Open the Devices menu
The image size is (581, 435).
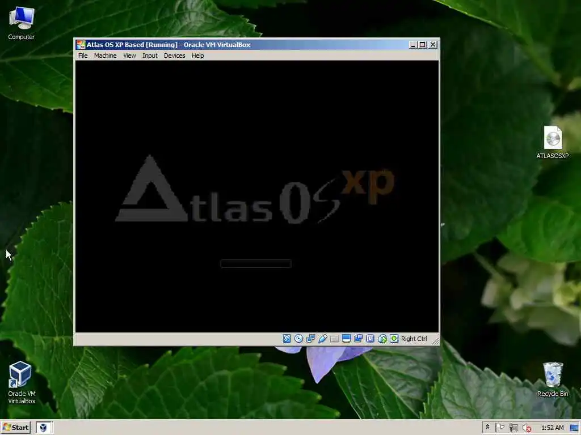tap(175, 56)
